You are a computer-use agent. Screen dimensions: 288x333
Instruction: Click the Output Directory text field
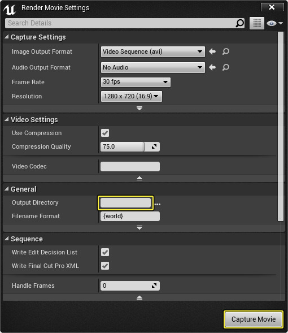point(125,202)
